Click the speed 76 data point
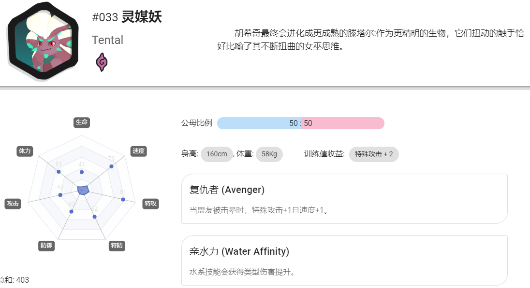Image resolution: width=530 pixels, height=288 pixels. pyautogui.click(x=112, y=166)
